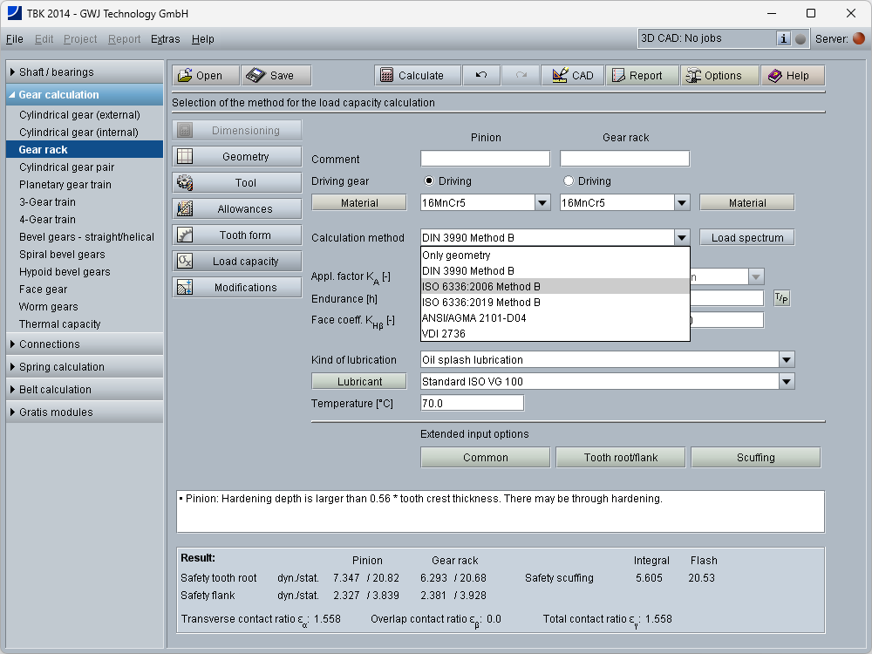Viewport: 872px width, 654px height.
Task: Select the Pinion Driving radio button
Action: pos(428,181)
